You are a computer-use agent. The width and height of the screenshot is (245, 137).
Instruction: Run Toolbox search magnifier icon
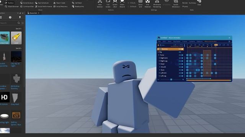19,23
